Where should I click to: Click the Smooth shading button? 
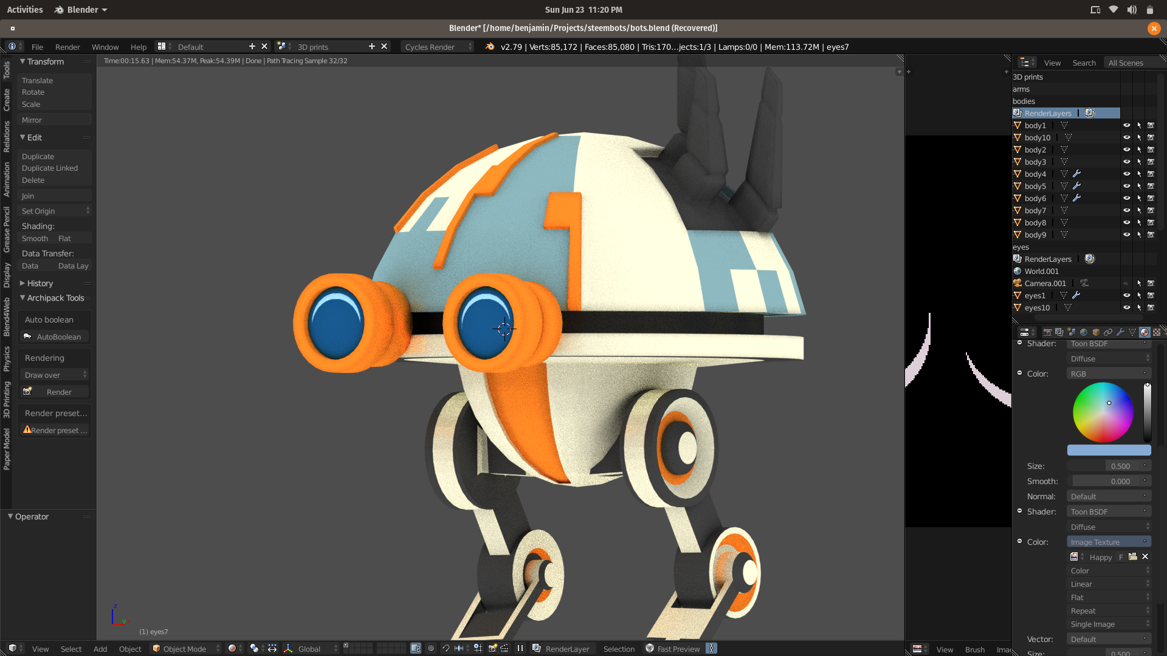35,239
